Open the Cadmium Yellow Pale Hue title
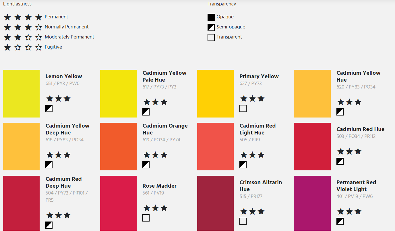 point(164,76)
